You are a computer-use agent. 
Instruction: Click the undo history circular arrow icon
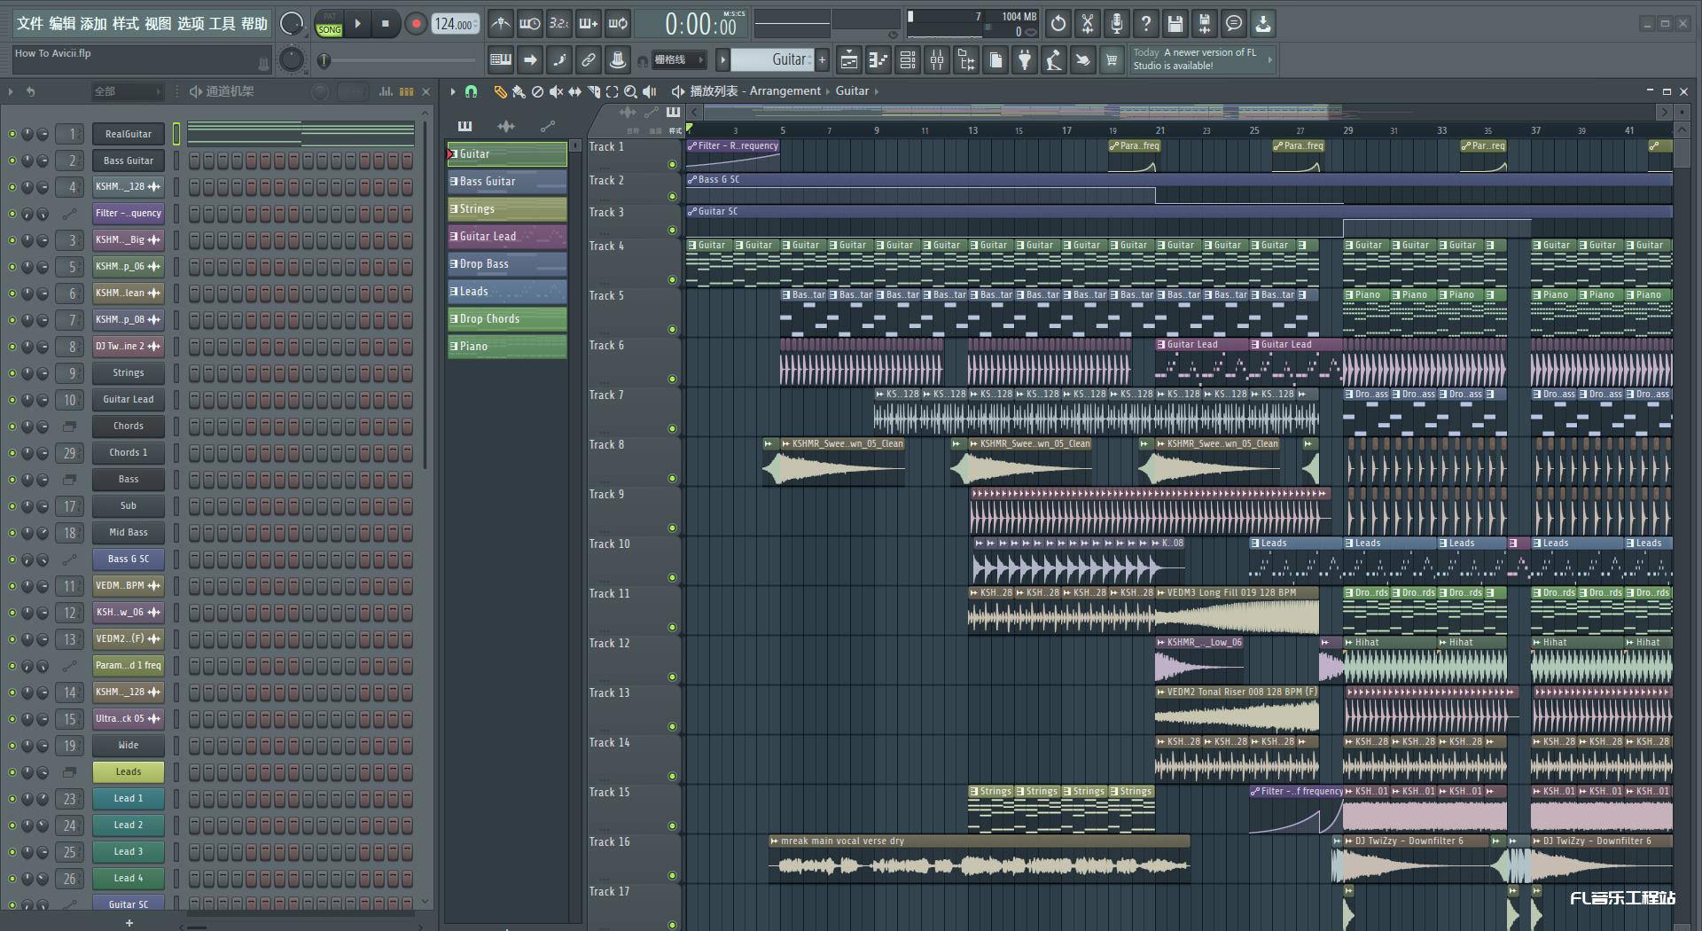[x=1058, y=24]
